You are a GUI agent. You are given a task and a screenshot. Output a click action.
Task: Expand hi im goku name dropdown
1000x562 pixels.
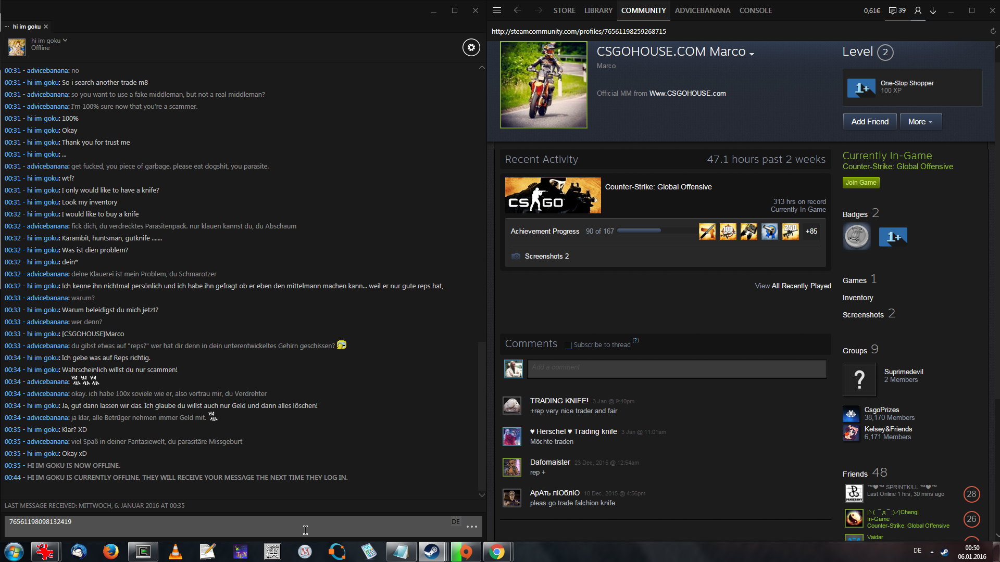click(65, 40)
